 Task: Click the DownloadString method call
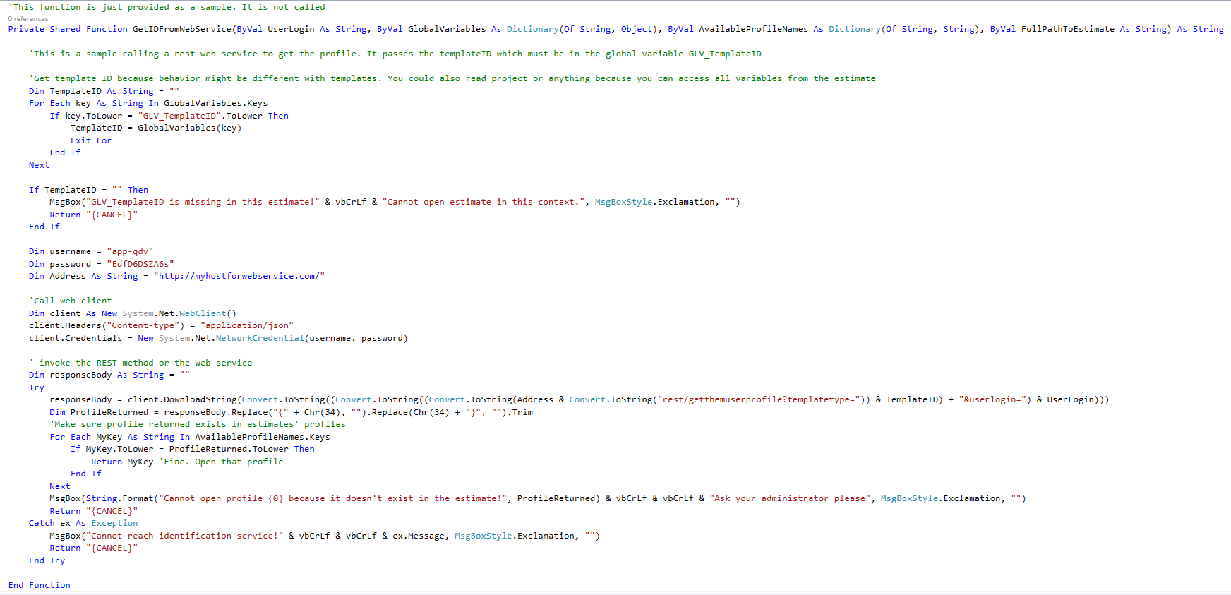[x=200, y=399]
